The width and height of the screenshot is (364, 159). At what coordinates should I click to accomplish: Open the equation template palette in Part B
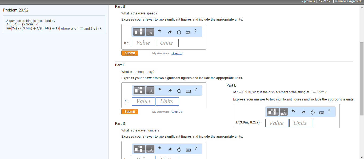[x=138, y=32]
